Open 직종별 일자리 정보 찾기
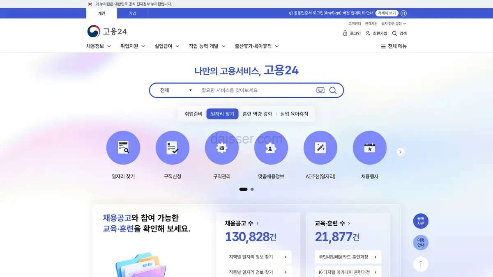493x277 pixels. 258,272
